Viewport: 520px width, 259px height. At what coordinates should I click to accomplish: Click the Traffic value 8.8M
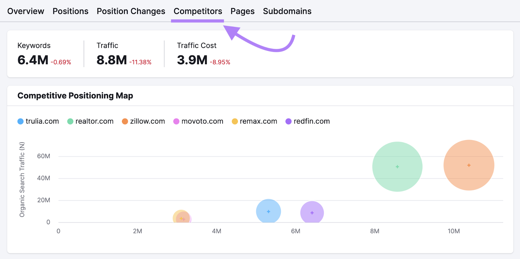click(x=112, y=60)
